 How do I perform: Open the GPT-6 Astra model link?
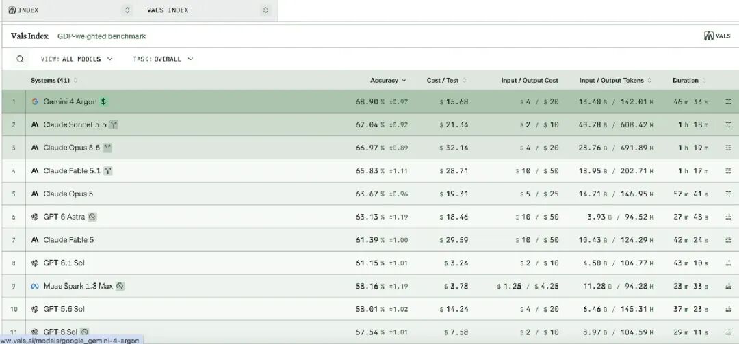click(x=64, y=217)
